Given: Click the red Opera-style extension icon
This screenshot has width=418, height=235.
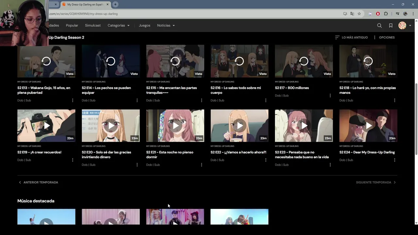Looking at the screenshot, I should [x=378, y=14].
